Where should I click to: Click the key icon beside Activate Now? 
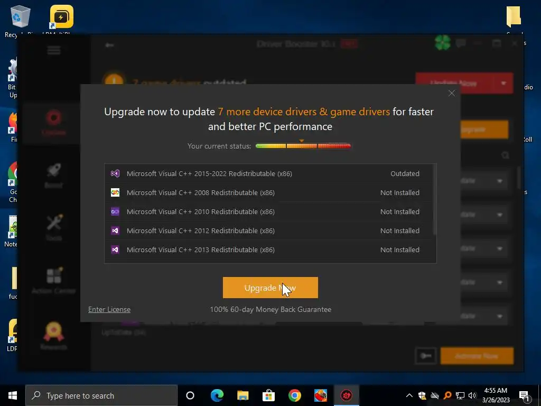(x=426, y=356)
